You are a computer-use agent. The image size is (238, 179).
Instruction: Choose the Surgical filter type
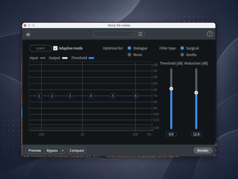coord(182,48)
